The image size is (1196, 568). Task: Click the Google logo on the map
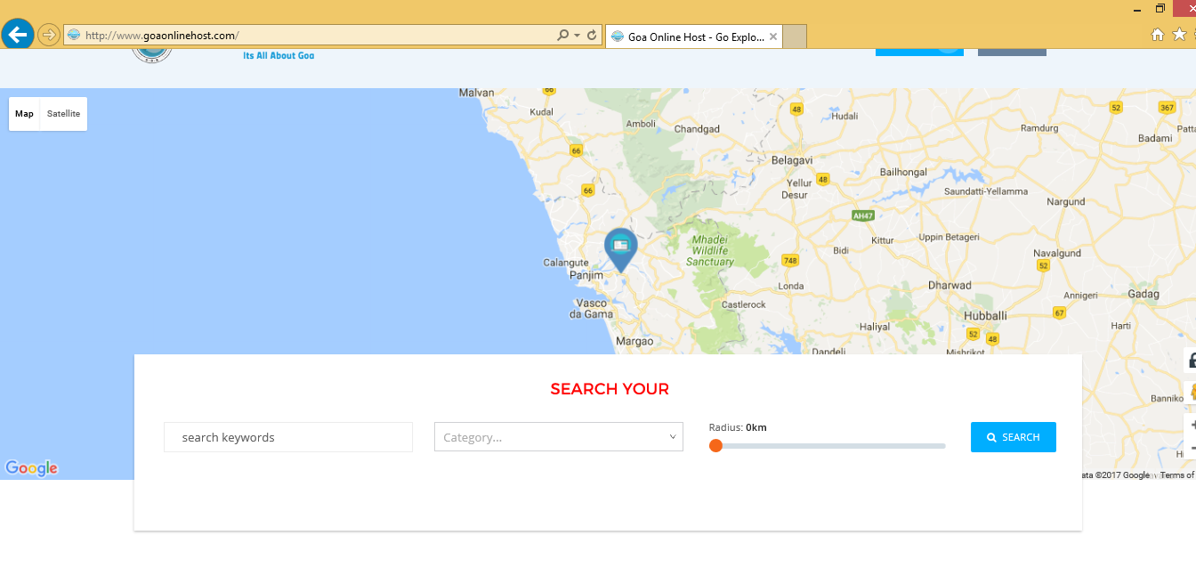pyautogui.click(x=31, y=468)
